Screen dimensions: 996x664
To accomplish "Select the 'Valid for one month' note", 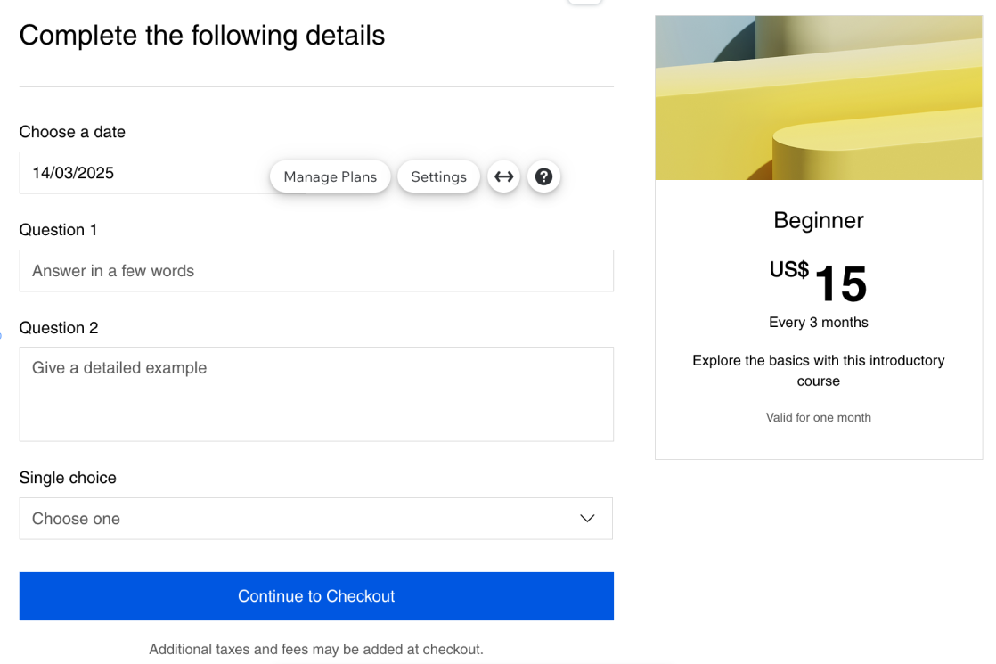I will (818, 417).
